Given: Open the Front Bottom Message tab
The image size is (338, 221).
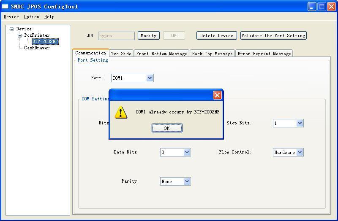Looking at the screenshot, I should click(x=161, y=54).
